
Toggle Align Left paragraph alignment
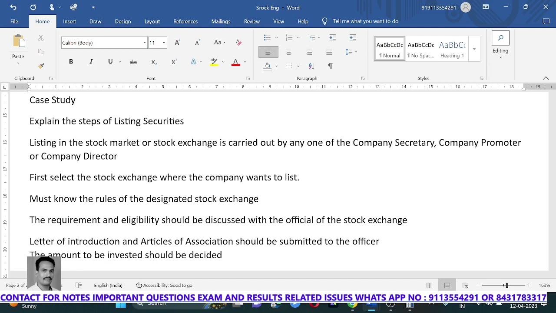pos(268,52)
